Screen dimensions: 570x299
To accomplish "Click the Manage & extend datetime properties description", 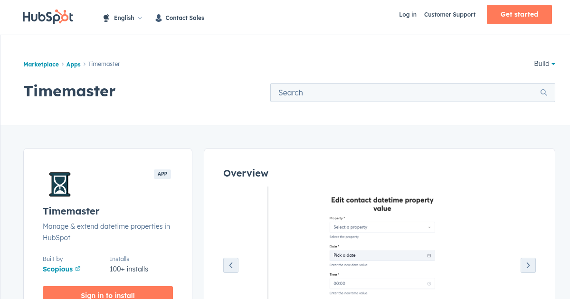I will [x=106, y=232].
